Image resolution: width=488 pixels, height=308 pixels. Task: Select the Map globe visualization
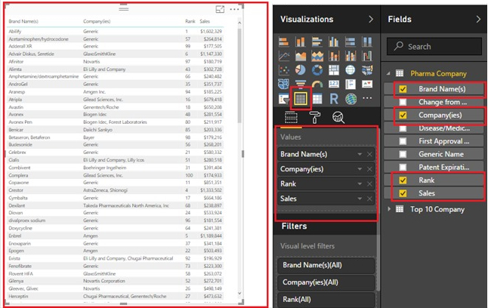pos(351,70)
